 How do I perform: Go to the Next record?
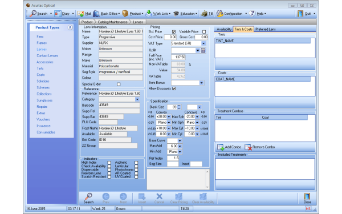click(x=123, y=198)
